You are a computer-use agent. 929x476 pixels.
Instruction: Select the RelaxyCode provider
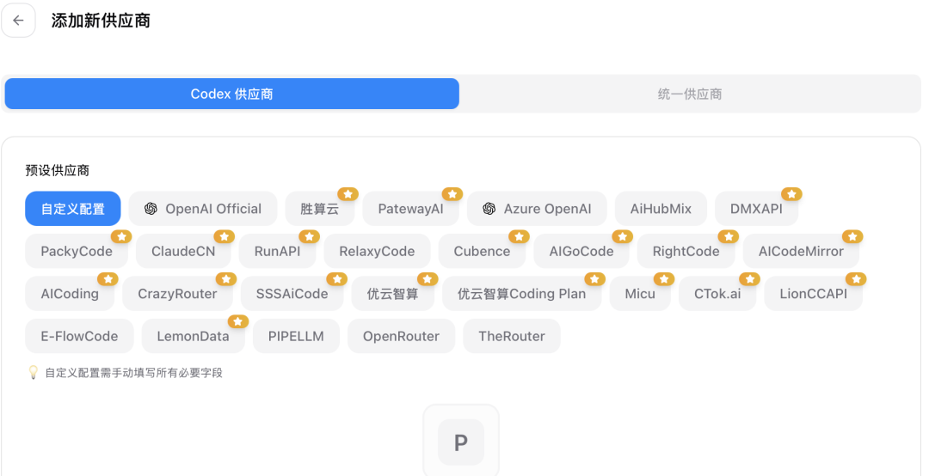pyautogui.click(x=377, y=251)
